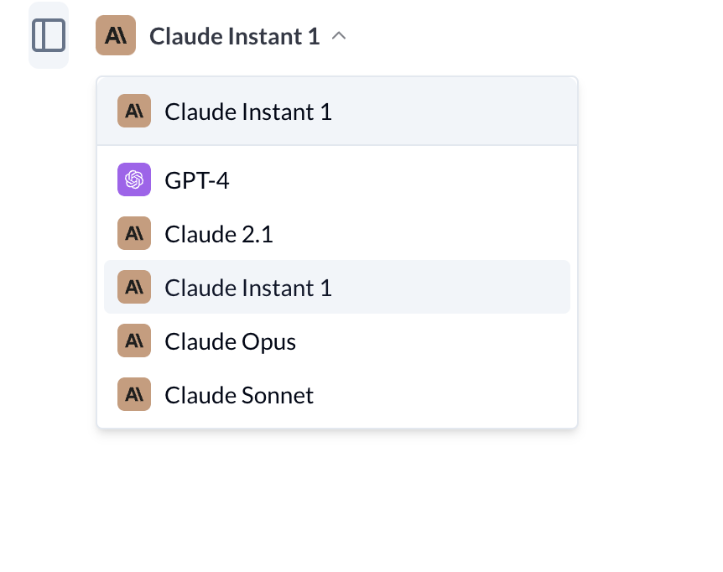Image resolution: width=723 pixels, height=572 pixels.
Task: Click the Claude Sonnet text label
Action: coord(239,395)
